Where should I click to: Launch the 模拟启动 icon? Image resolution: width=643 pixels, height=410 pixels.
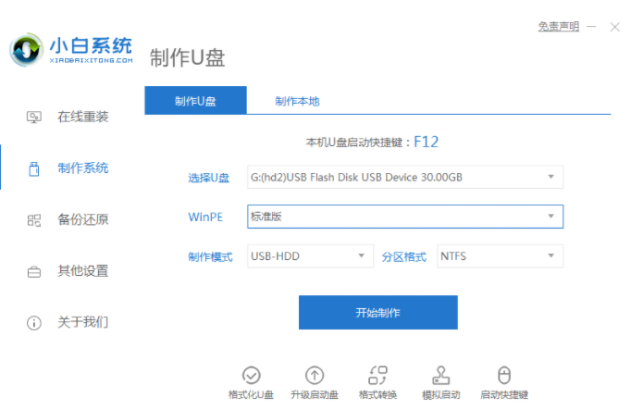440,375
